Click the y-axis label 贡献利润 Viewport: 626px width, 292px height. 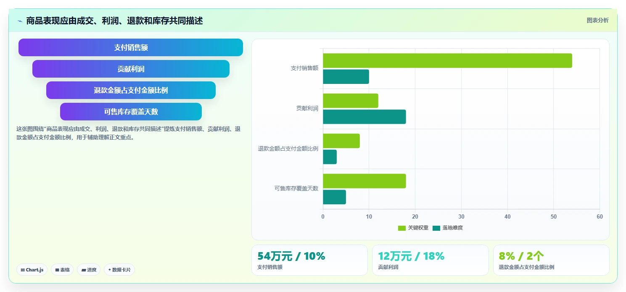click(x=307, y=108)
